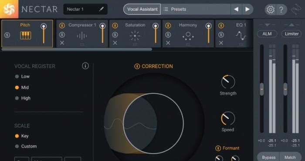305x161 pixels.
Task: Remove the EQ 1 module
Action: pos(221,43)
